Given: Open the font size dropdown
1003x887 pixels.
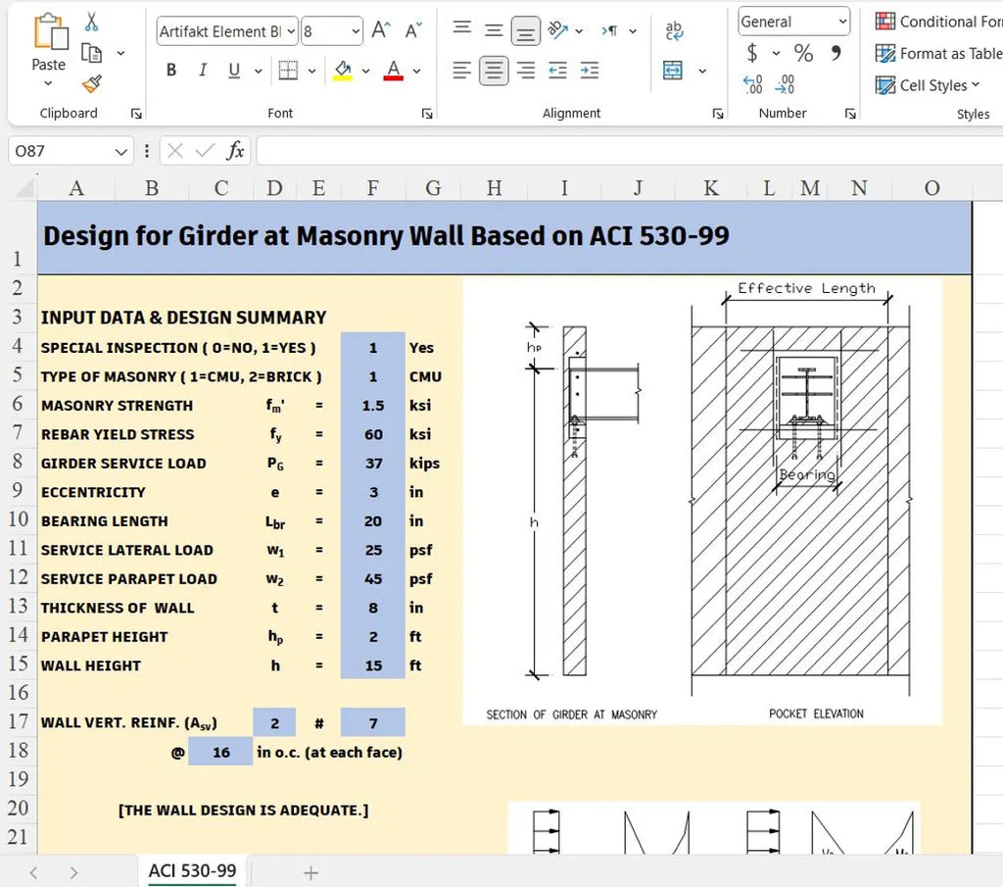Looking at the screenshot, I should click(356, 31).
